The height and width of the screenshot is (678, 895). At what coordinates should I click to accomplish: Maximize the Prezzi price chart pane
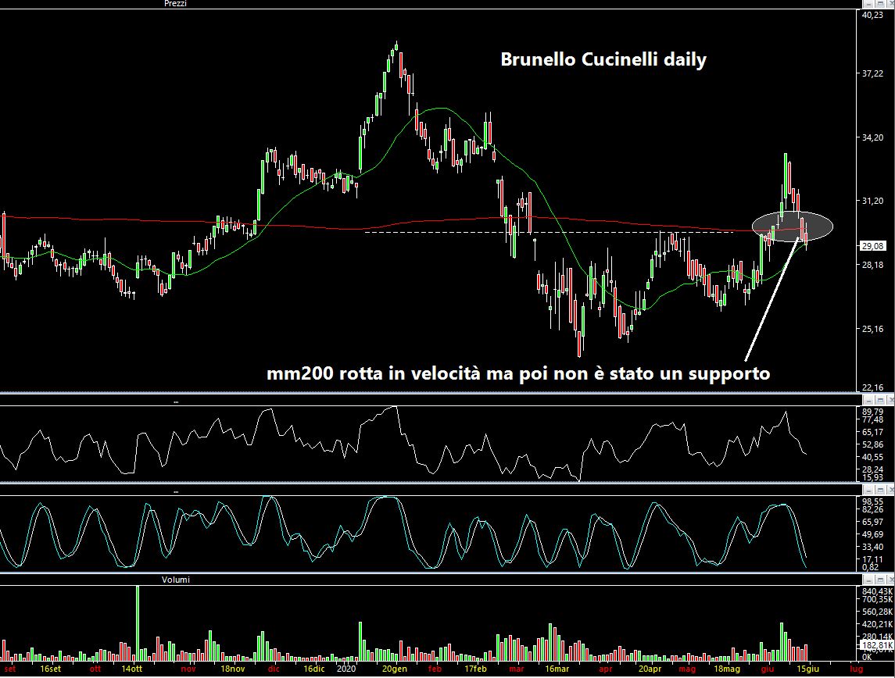(x=879, y=4)
